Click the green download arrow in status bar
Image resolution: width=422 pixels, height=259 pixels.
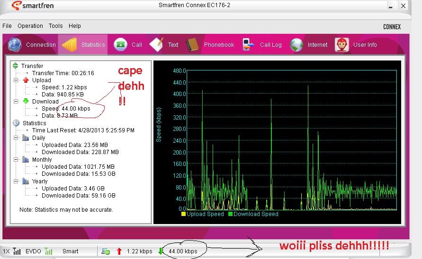click(x=161, y=251)
